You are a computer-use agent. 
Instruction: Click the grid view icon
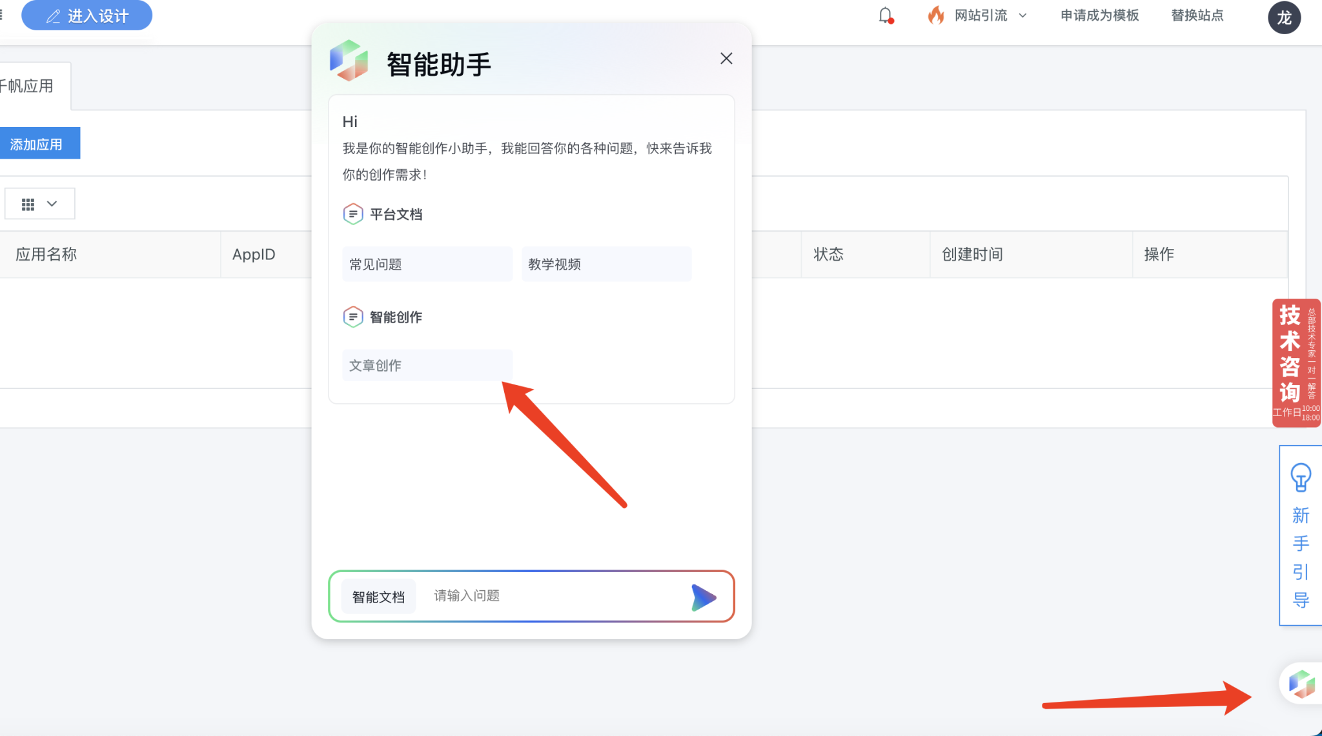28,204
